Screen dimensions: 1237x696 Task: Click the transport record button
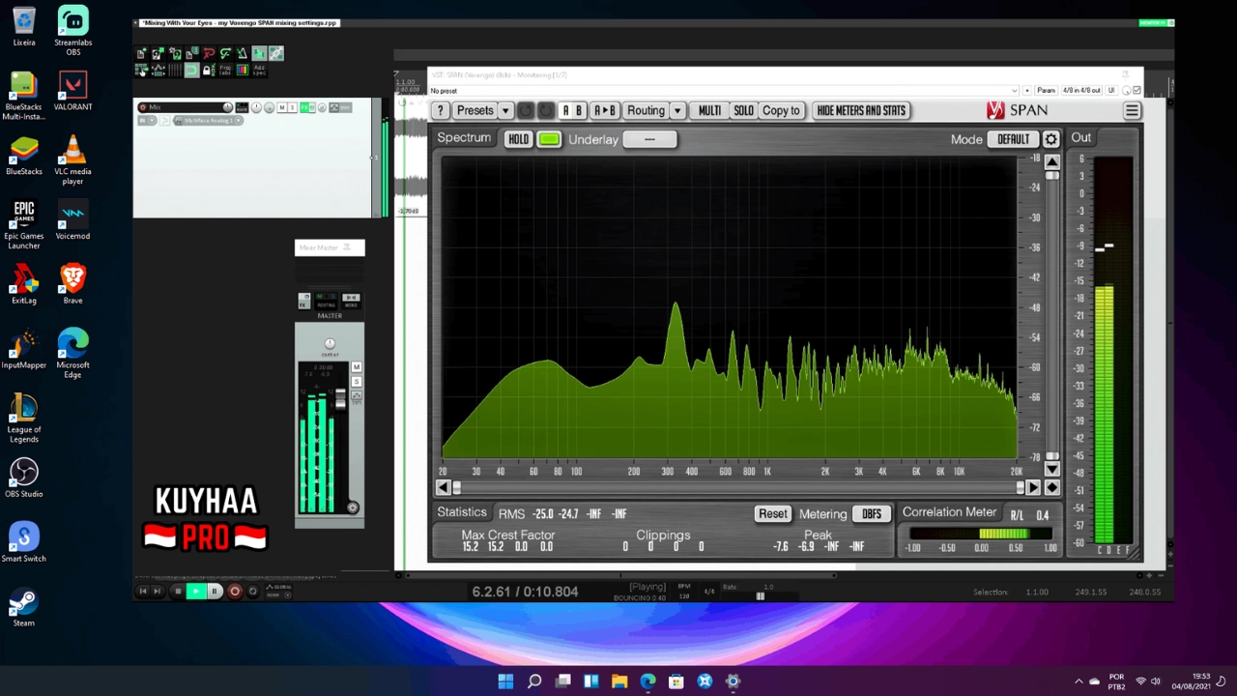pyautogui.click(x=234, y=591)
